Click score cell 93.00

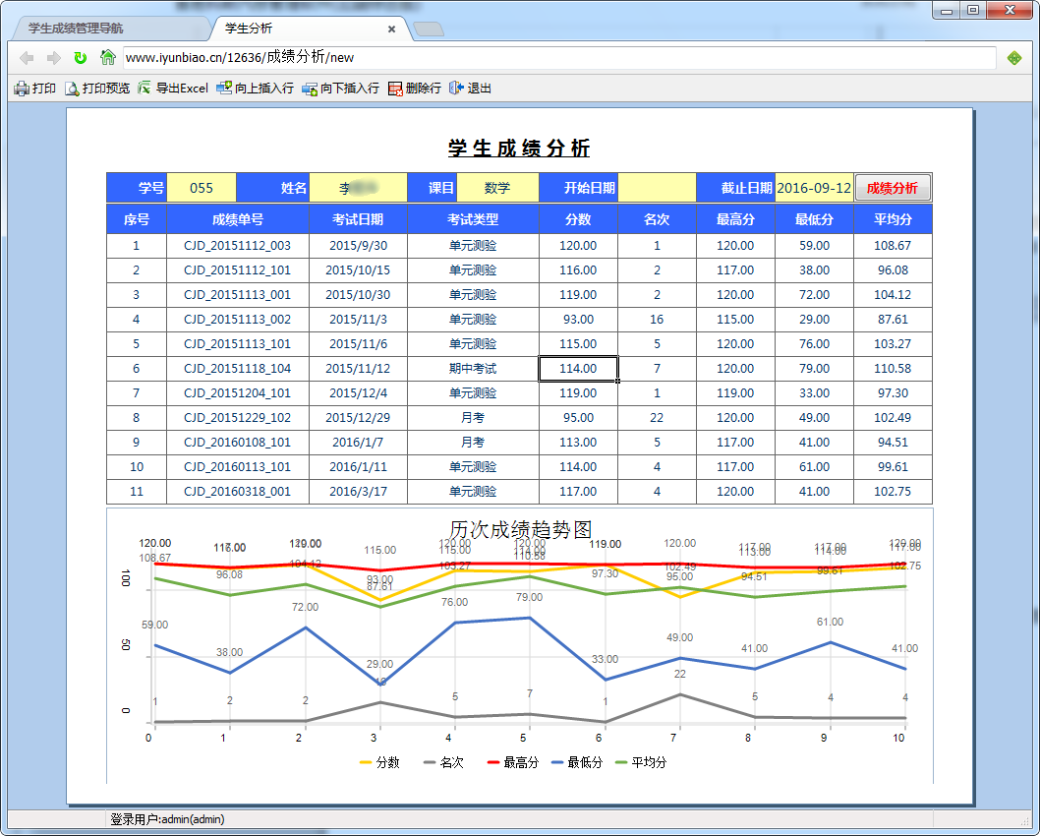(x=578, y=319)
